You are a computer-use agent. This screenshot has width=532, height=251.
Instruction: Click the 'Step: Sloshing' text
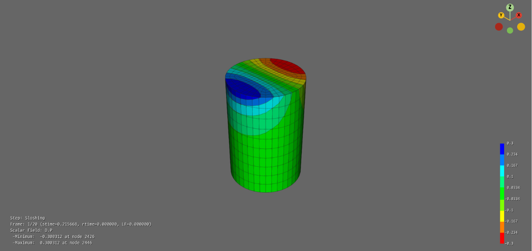(x=27, y=218)
